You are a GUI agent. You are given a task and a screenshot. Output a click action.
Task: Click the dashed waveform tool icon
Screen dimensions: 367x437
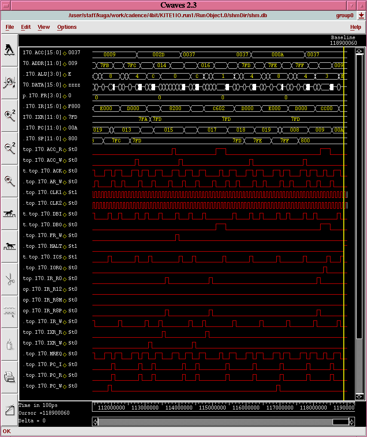[x=9, y=311]
